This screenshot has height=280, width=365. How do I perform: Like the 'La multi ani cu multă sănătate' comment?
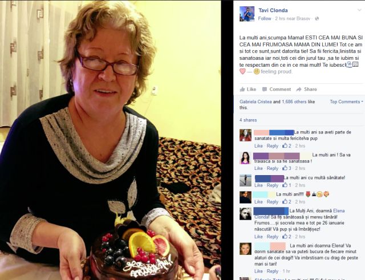tap(258, 185)
